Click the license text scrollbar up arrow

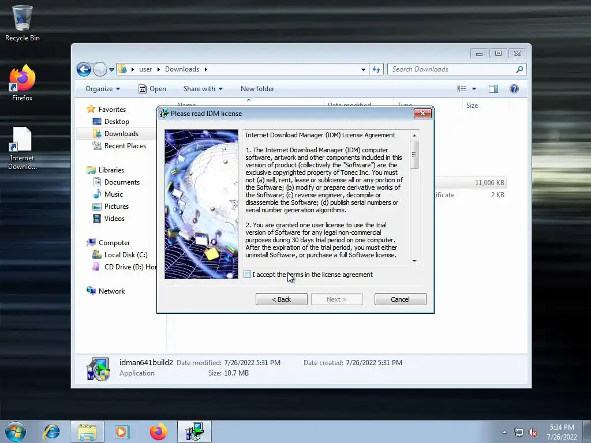pos(414,136)
